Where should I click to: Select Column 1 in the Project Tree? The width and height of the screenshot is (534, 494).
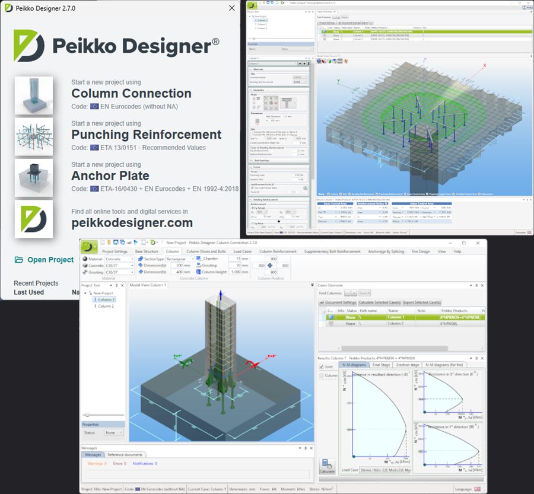coord(104,299)
